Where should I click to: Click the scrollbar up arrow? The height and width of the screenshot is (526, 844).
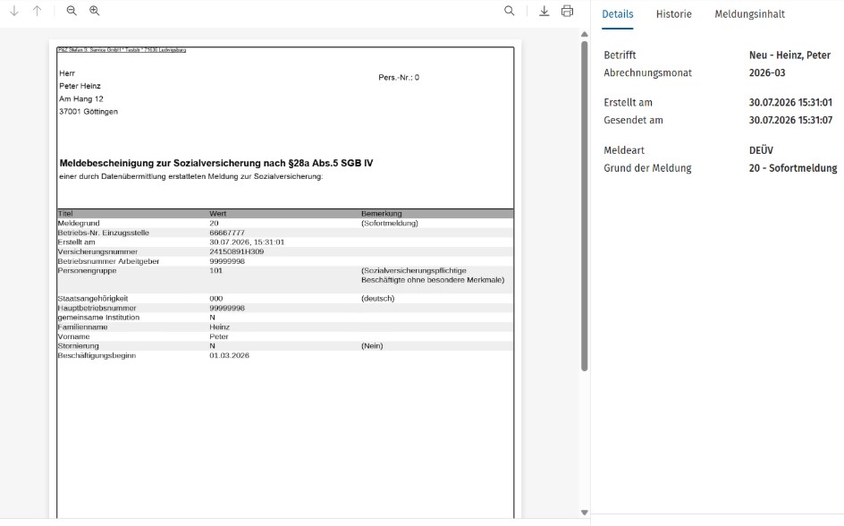(585, 35)
